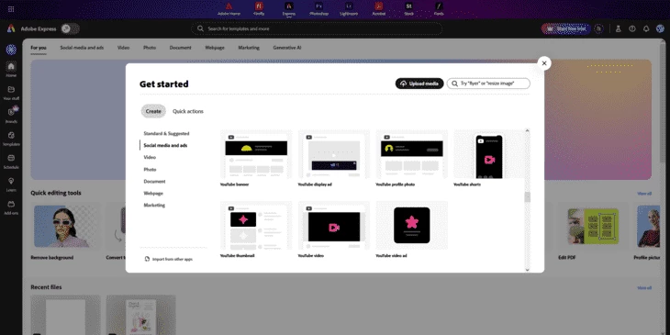The height and width of the screenshot is (335, 670).
Task: Focus the Search for templates field
Action: [x=317, y=28]
